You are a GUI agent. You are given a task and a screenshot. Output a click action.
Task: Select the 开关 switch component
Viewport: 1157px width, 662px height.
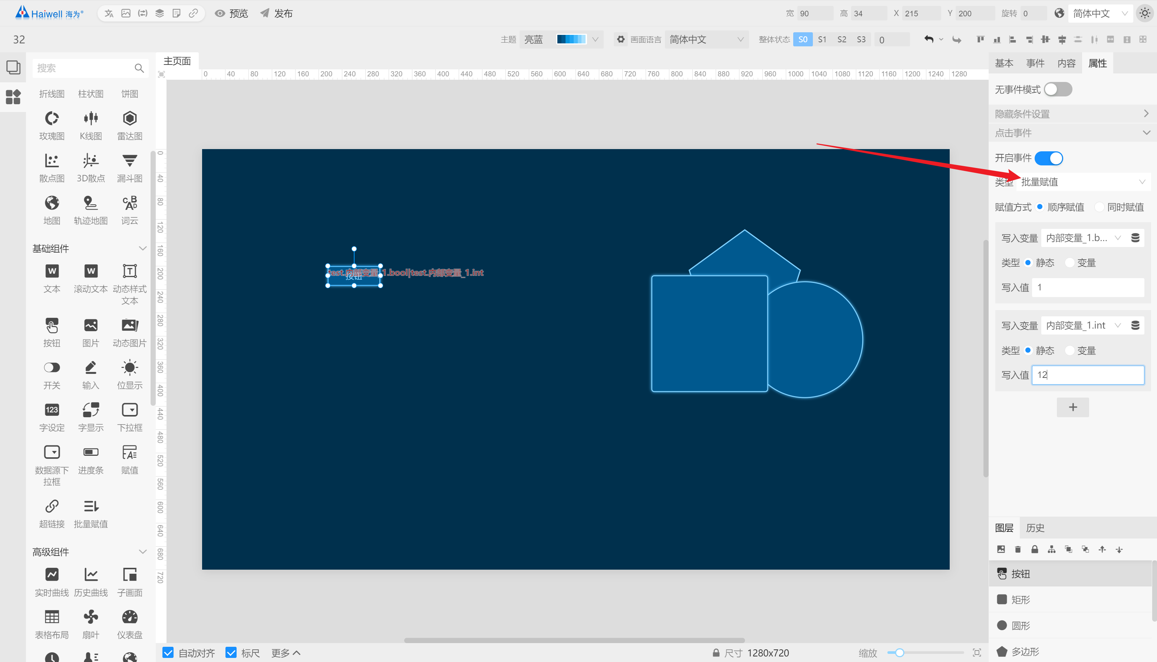pyautogui.click(x=52, y=375)
